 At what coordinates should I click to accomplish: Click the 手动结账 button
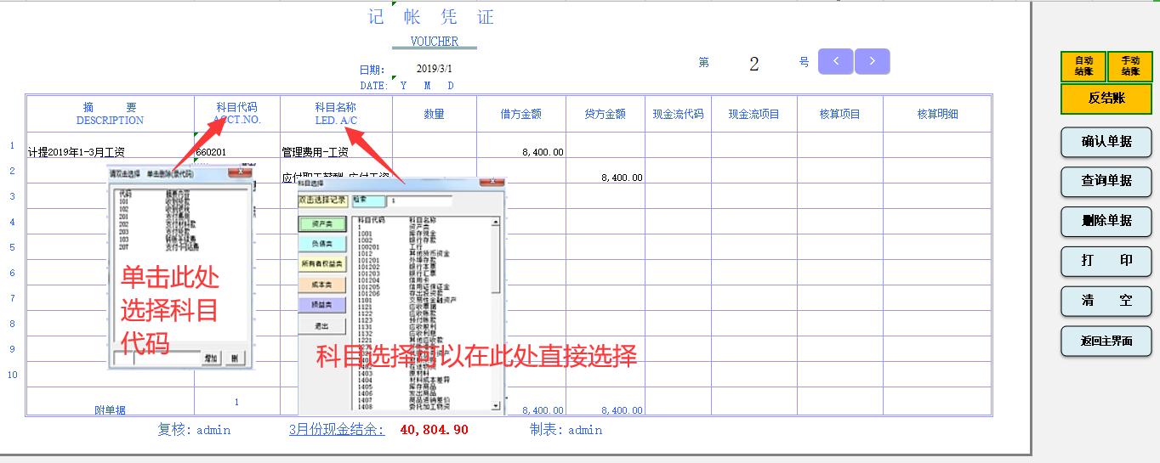[1130, 66]
